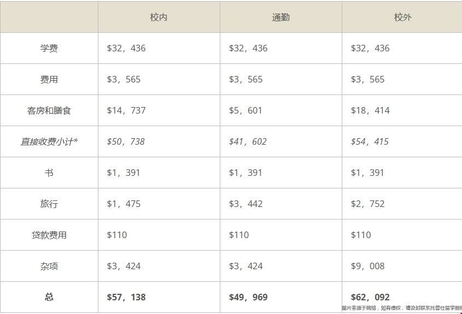Click the $14,737 on-campus room cell
Viewport: 462px width, 314px height.
tap(126, 111)
